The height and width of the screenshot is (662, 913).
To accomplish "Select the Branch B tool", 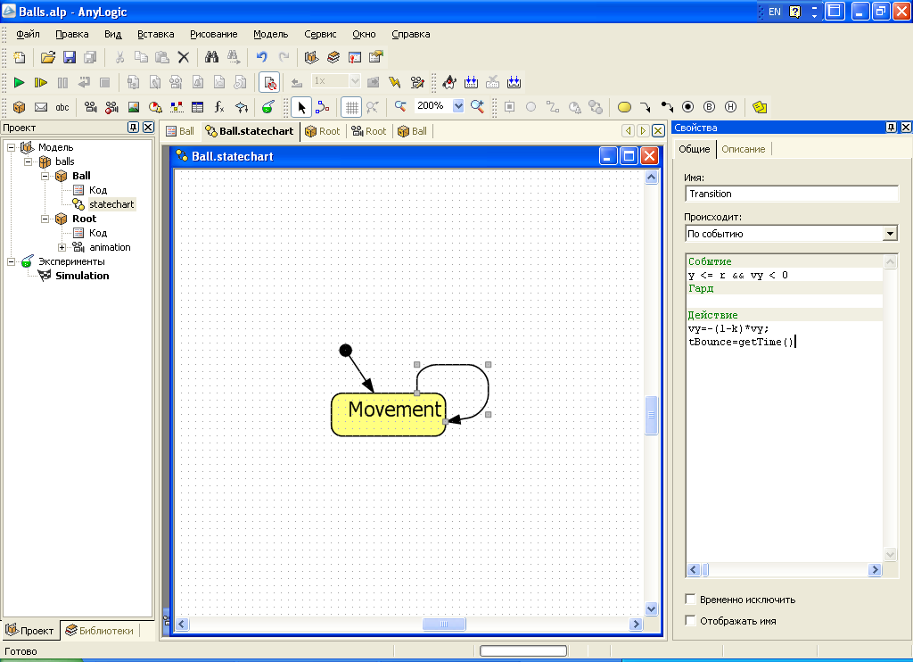I will pos(709,107).
